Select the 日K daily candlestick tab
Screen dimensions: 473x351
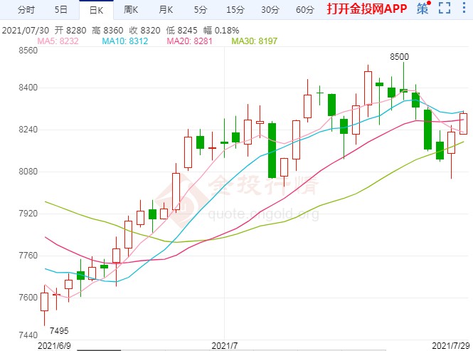point(96,10)
